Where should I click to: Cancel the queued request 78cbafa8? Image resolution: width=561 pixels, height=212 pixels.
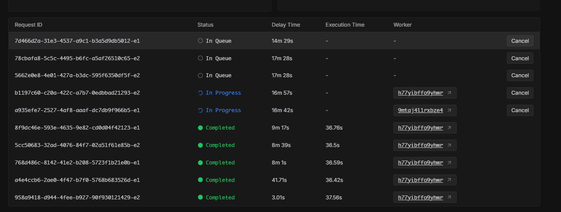click(520, 58)
